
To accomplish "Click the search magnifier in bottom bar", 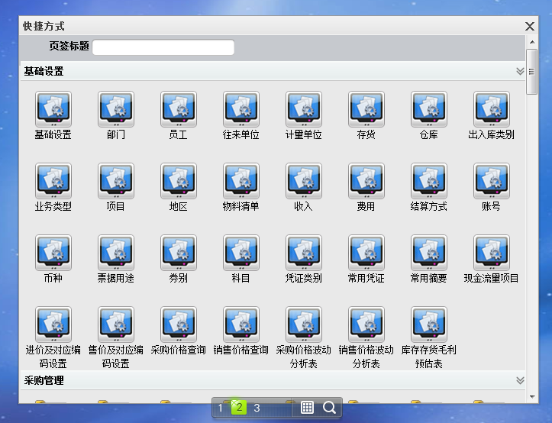I will click(329, 408).
